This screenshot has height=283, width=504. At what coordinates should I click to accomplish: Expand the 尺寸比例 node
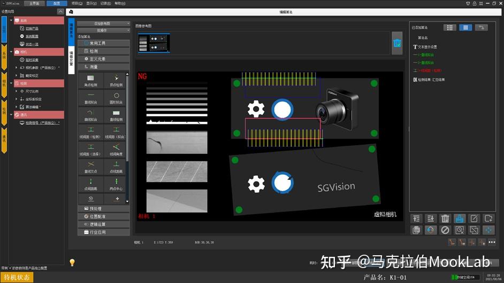pos(17,91)
